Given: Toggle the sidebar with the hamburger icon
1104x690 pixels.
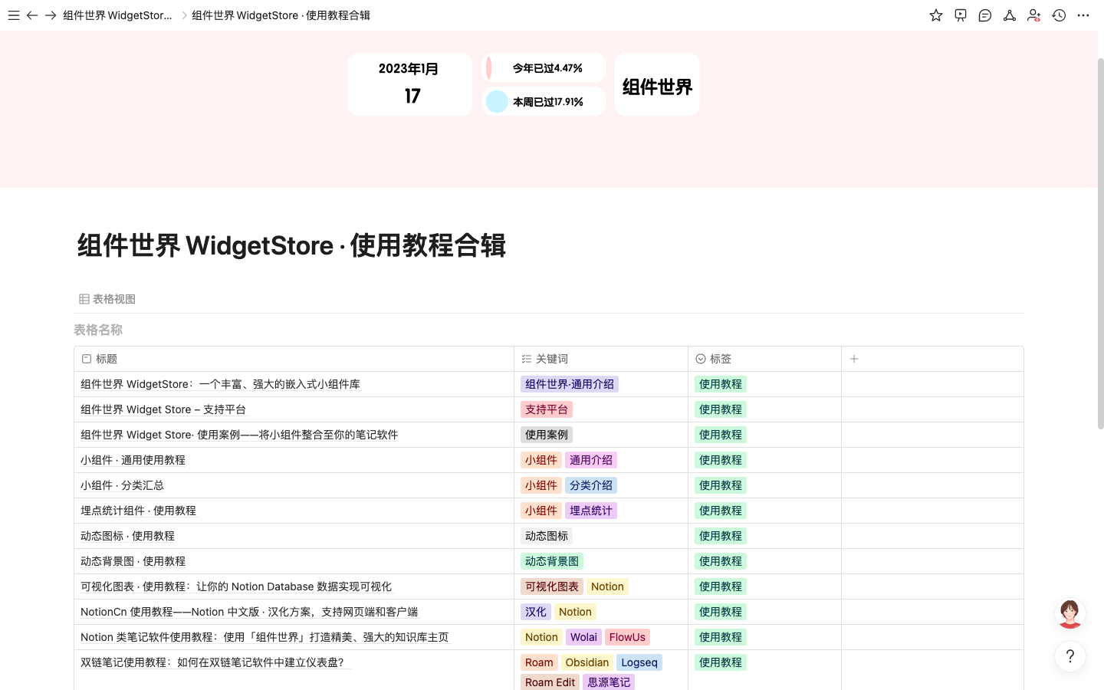Looking at the screenshot, I should click(13, 15).
